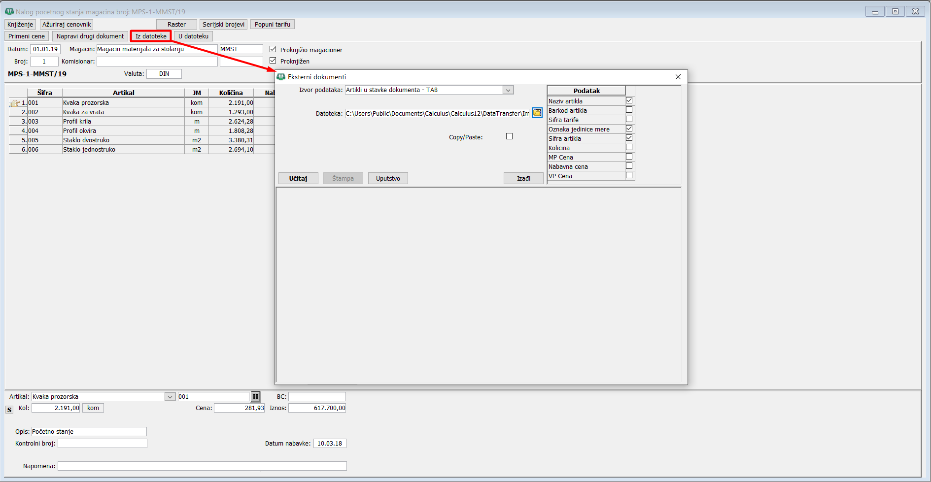Click the hand pointer icon on row 1
Image resolution: width=931 pixels, height=482 pixels.
pyautogui.click(x=15, y=103)
